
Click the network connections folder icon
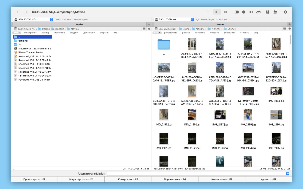tap(275, 12)
